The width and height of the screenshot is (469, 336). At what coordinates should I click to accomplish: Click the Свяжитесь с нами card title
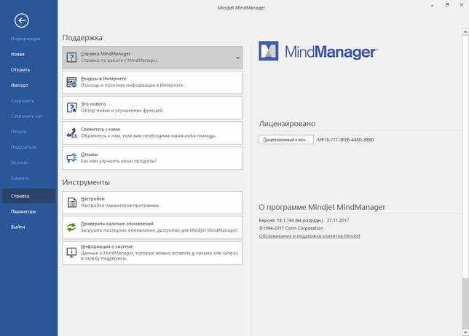point(100,129)
